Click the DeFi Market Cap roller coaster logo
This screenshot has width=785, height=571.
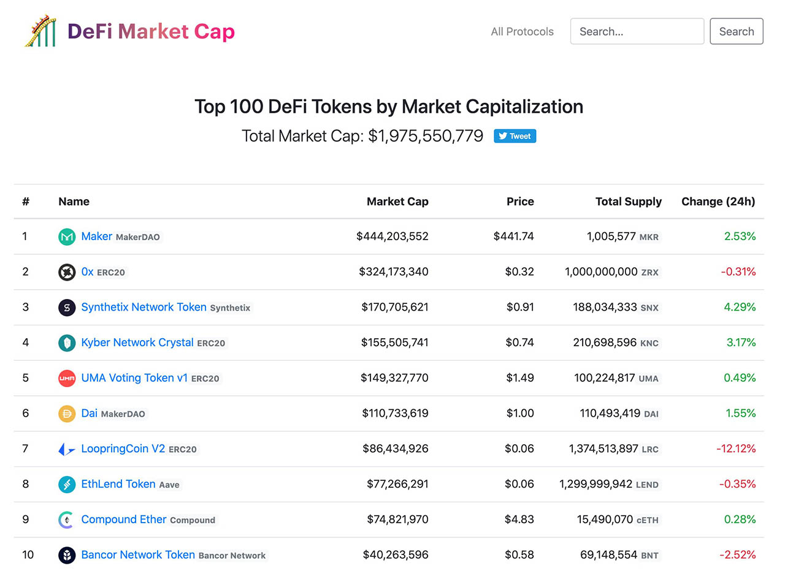coord(40,31)
